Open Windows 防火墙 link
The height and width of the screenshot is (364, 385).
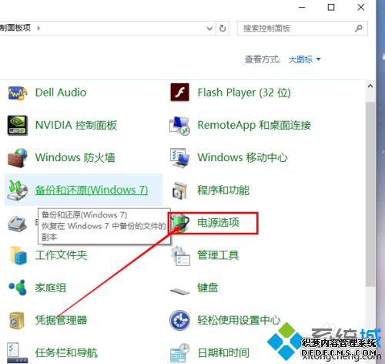(x=75, y=157)
